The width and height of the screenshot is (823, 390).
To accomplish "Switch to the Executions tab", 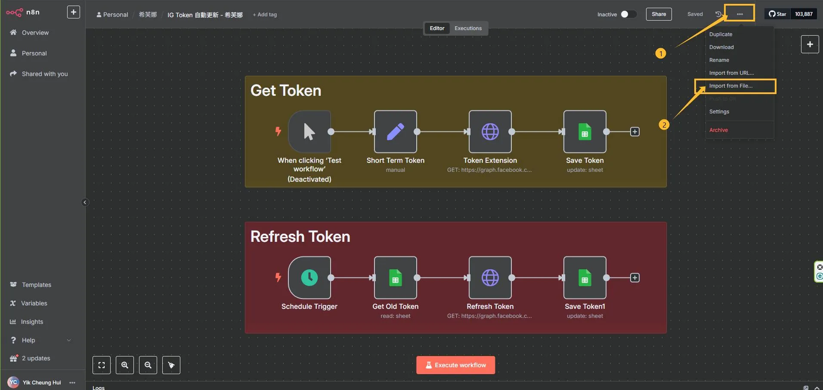I will point(468,28).
